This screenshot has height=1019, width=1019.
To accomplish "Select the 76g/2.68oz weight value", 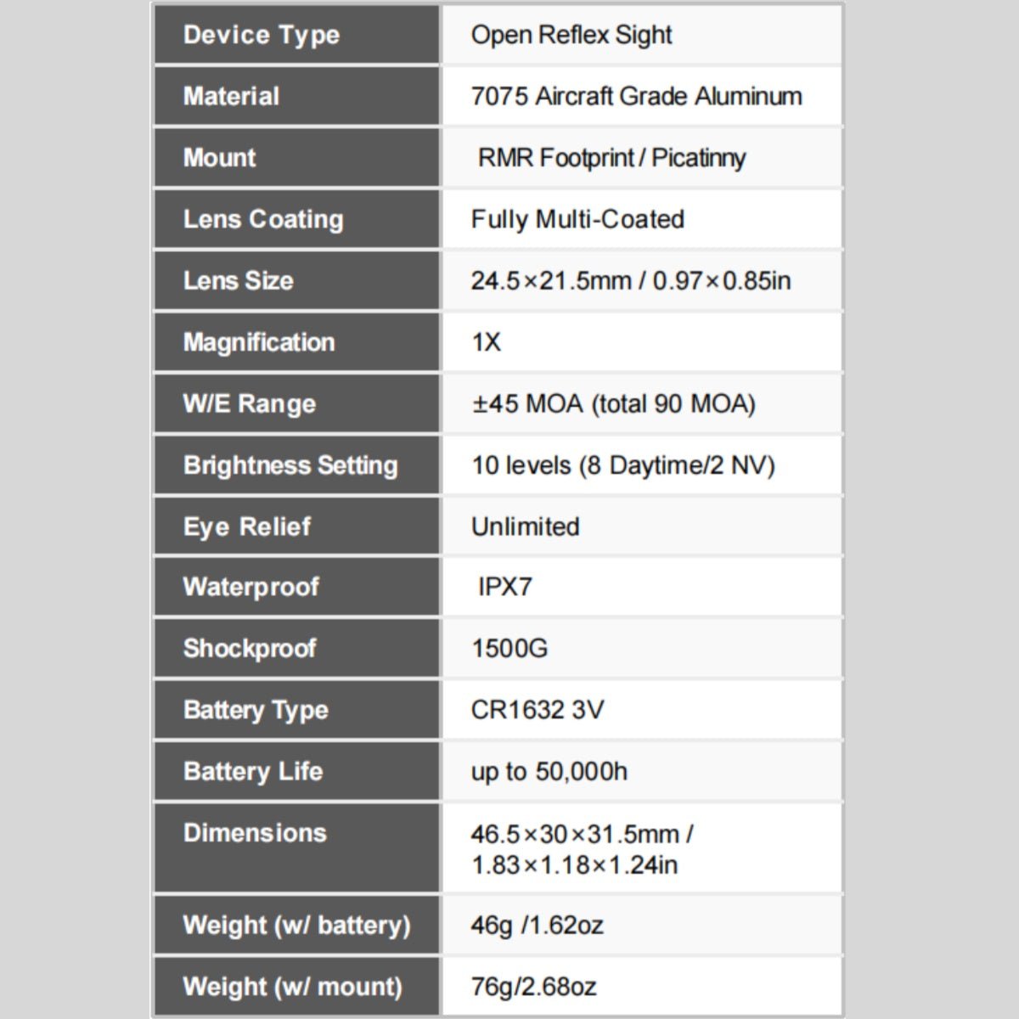I will tap(533, 987).
